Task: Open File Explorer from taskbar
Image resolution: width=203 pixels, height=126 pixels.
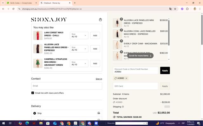Action: pos(41,123)
